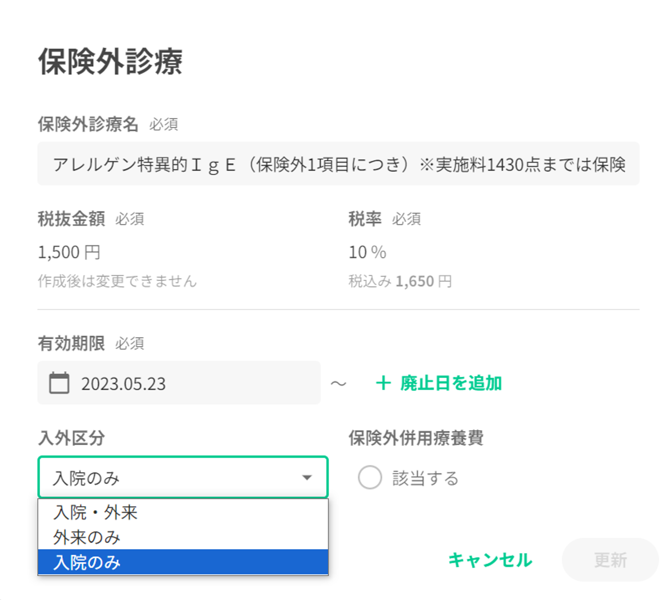Click the 保険外診療 dialog heading

(x=110, y=61)
